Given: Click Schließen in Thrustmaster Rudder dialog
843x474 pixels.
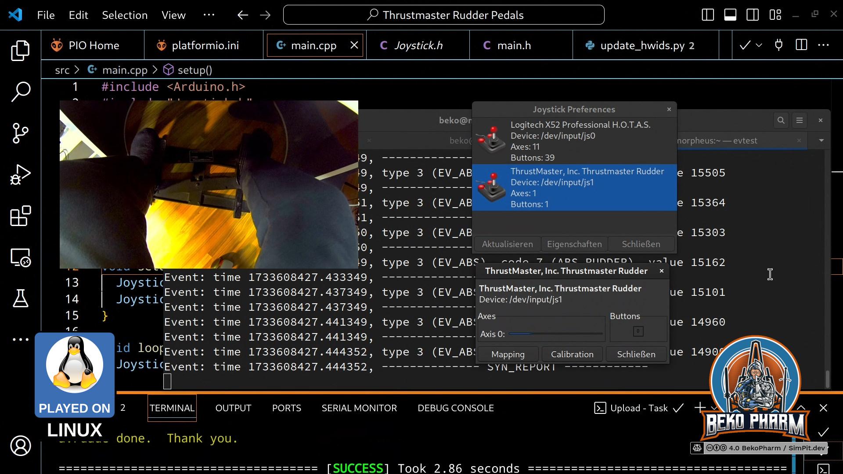Looking at the screenshot, I should (636, 354).
